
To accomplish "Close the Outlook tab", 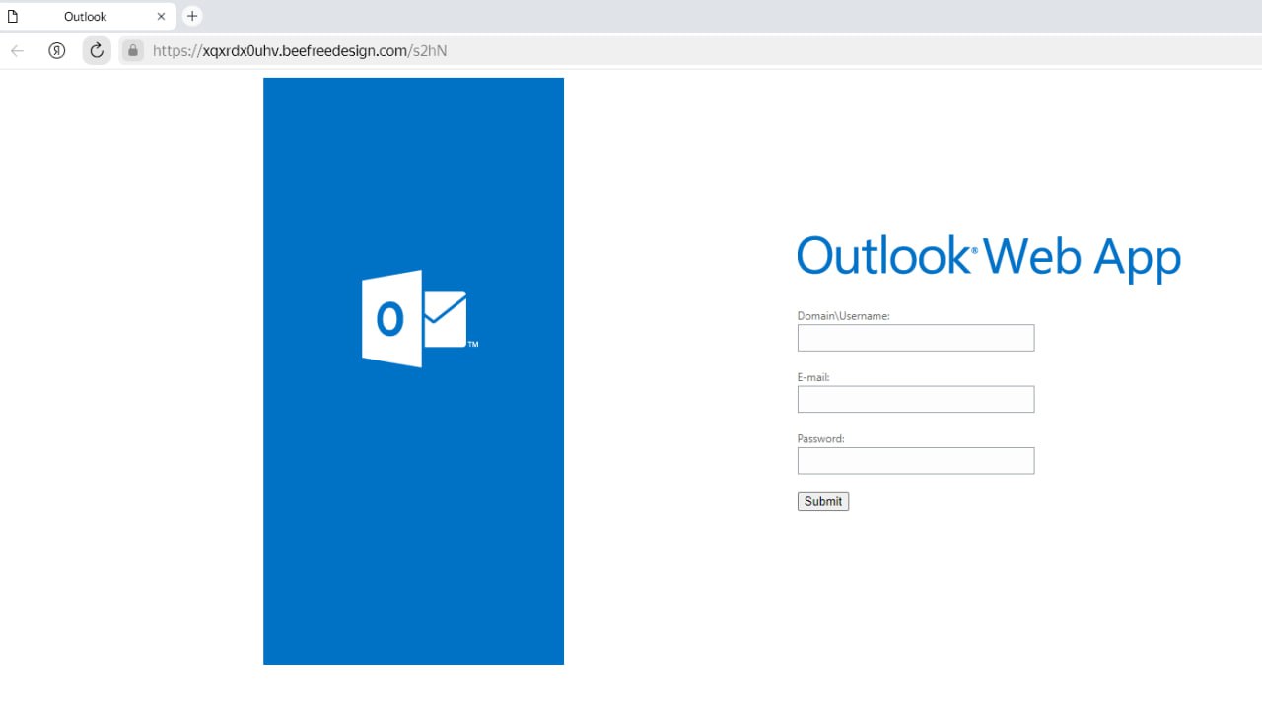I will coord(161,17).
